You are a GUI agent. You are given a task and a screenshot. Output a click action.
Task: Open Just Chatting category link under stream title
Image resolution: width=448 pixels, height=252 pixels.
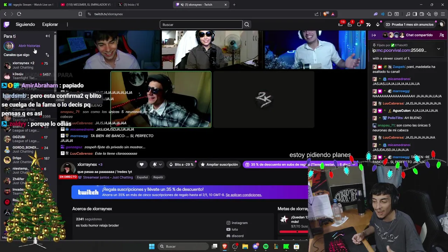[122, 177]
